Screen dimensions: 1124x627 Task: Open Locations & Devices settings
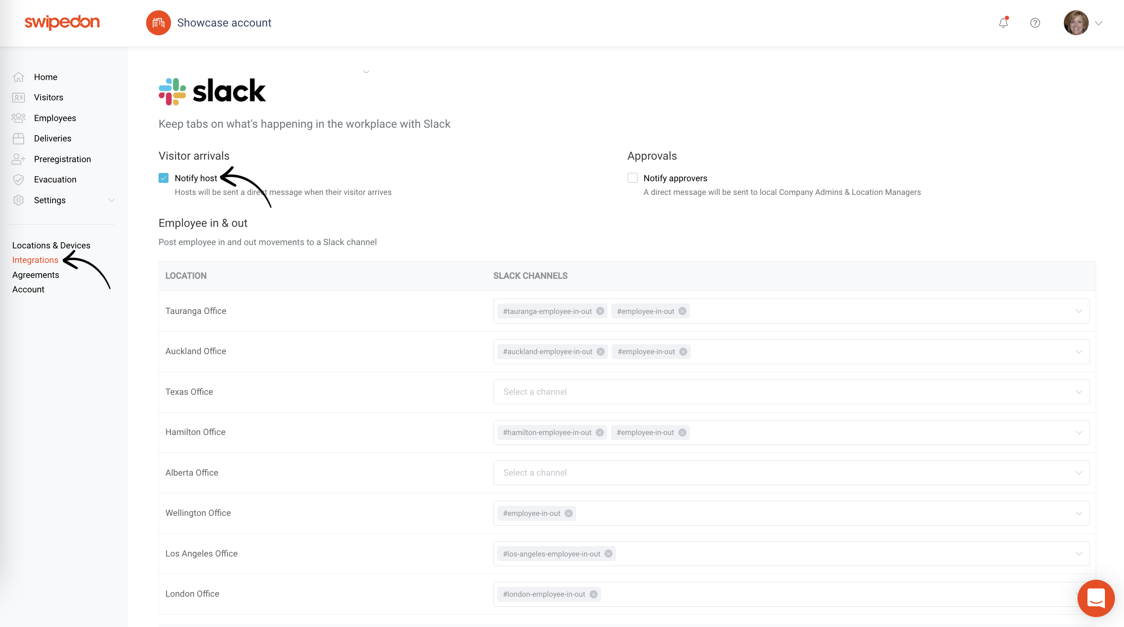click(51, 245)
